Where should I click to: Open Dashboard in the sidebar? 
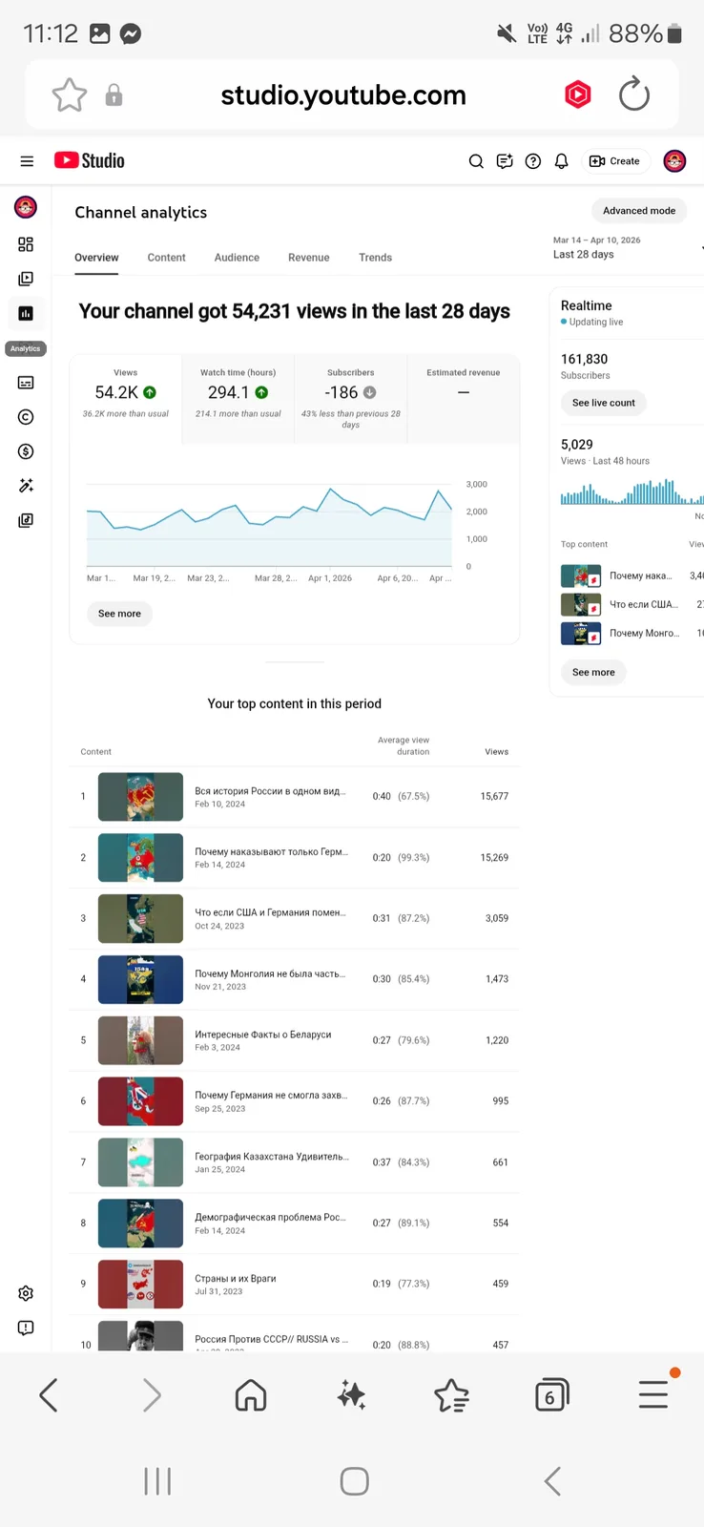(x=26, y=244)
